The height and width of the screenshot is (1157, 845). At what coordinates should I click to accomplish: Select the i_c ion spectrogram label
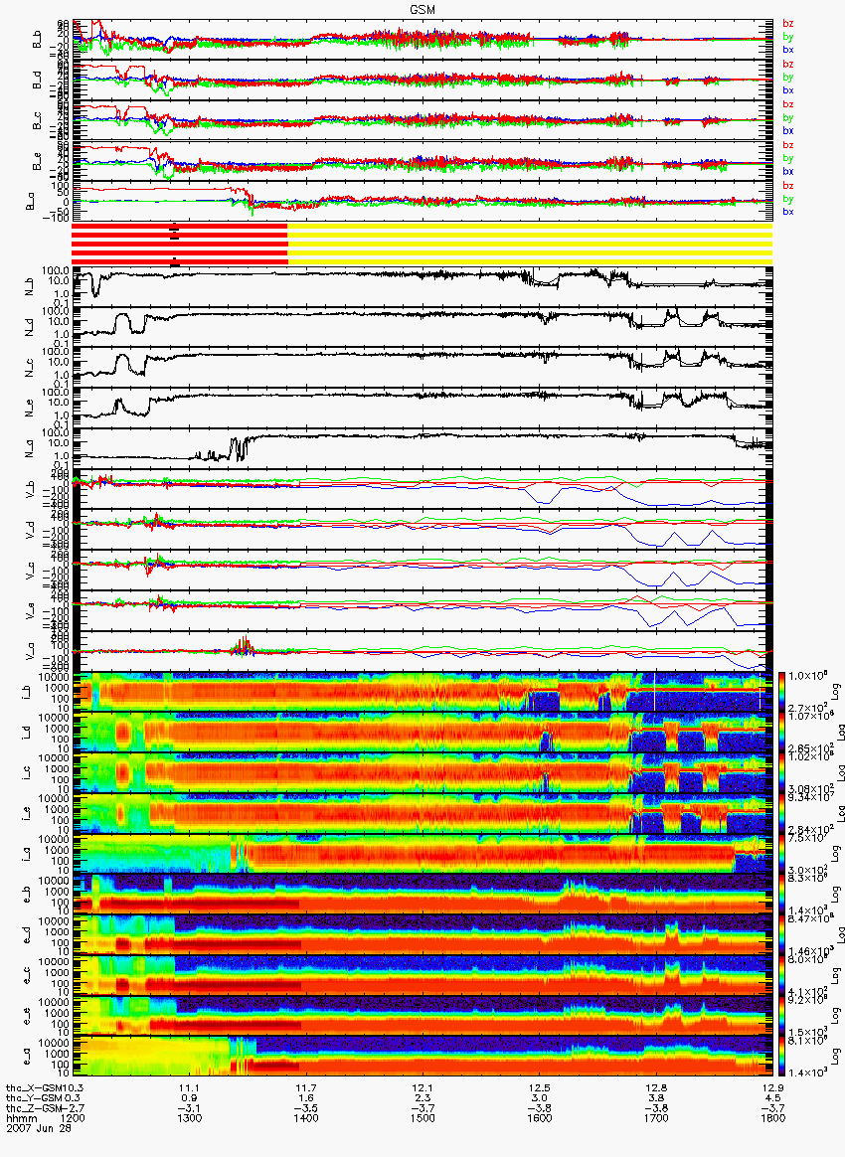point(27,772)
